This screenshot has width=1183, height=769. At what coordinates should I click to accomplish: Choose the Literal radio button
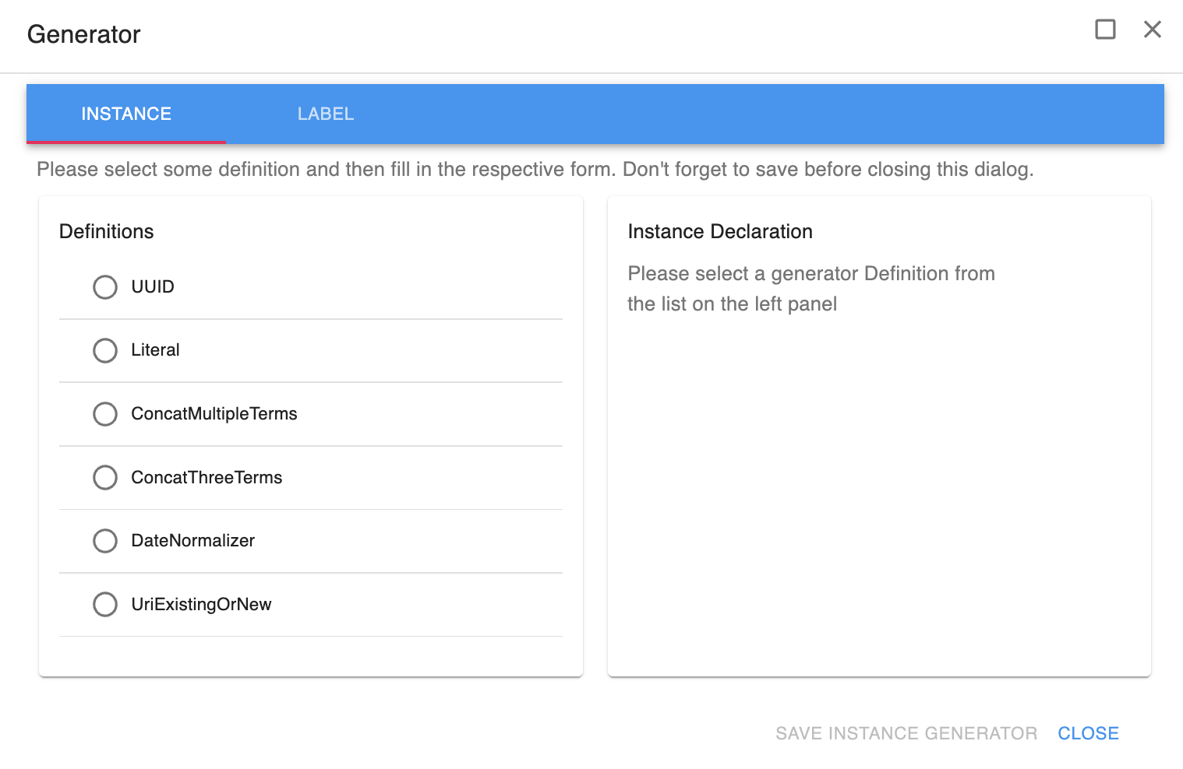tap(105, 350)
